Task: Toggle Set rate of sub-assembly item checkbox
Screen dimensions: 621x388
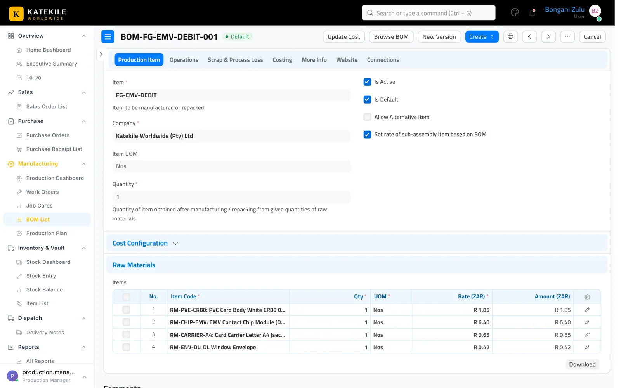Action: pos(367,135)
